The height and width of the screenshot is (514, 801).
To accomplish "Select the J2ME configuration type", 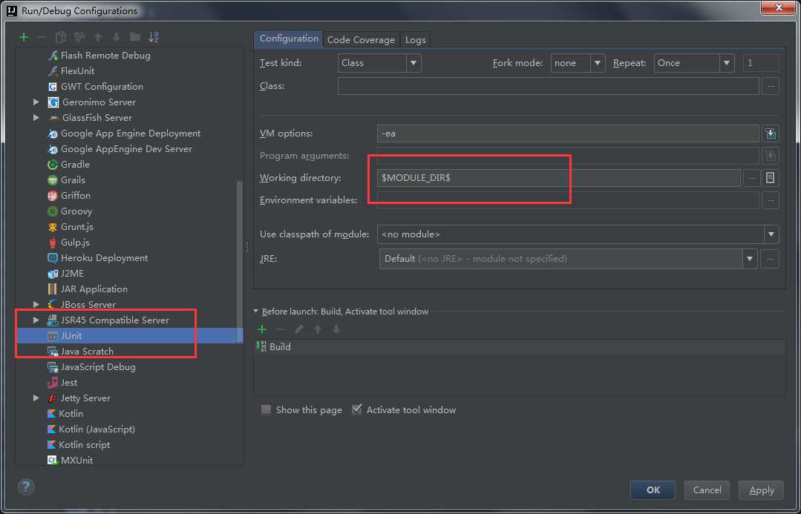I will [72, 274].
